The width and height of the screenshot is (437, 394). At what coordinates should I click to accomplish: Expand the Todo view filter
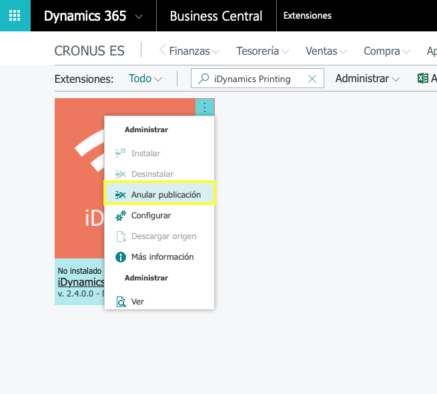point(145,78)
